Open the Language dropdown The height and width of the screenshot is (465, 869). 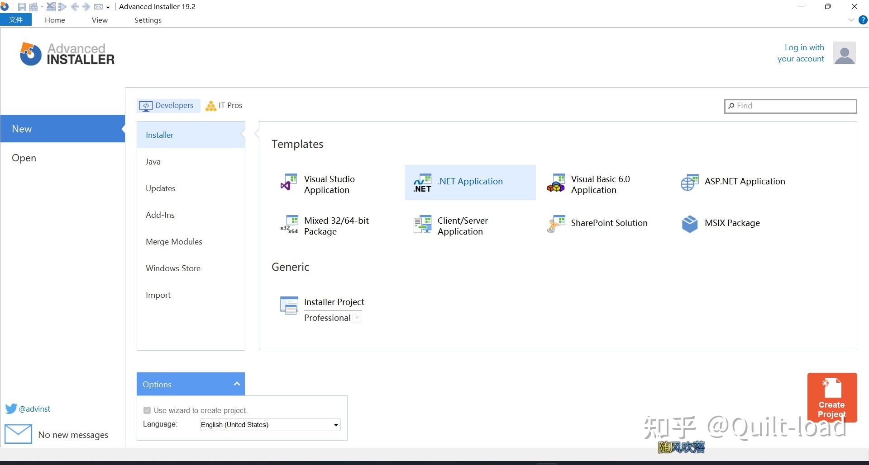[x=335, y=424]
